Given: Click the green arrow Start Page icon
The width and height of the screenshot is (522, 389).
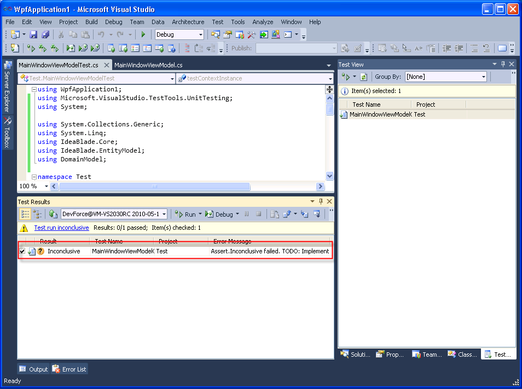Looking at the screenshot, I should [264, 34].
